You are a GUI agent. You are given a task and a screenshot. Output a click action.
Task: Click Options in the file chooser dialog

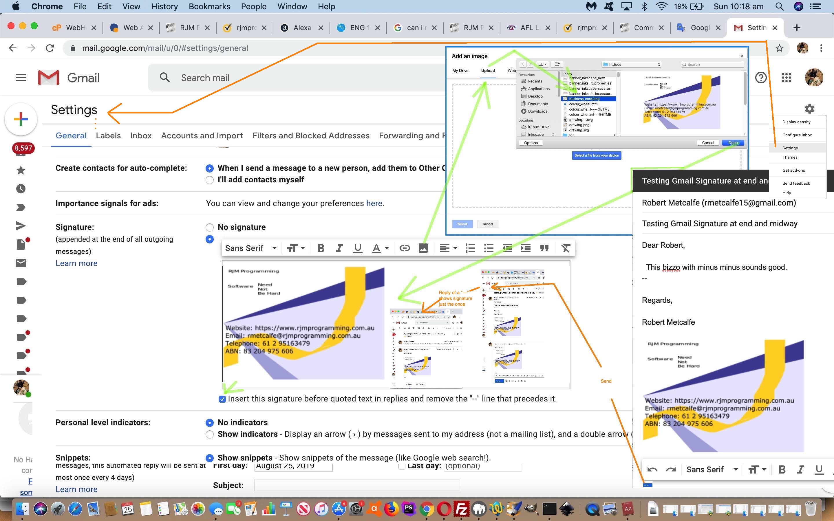(531, 143)
